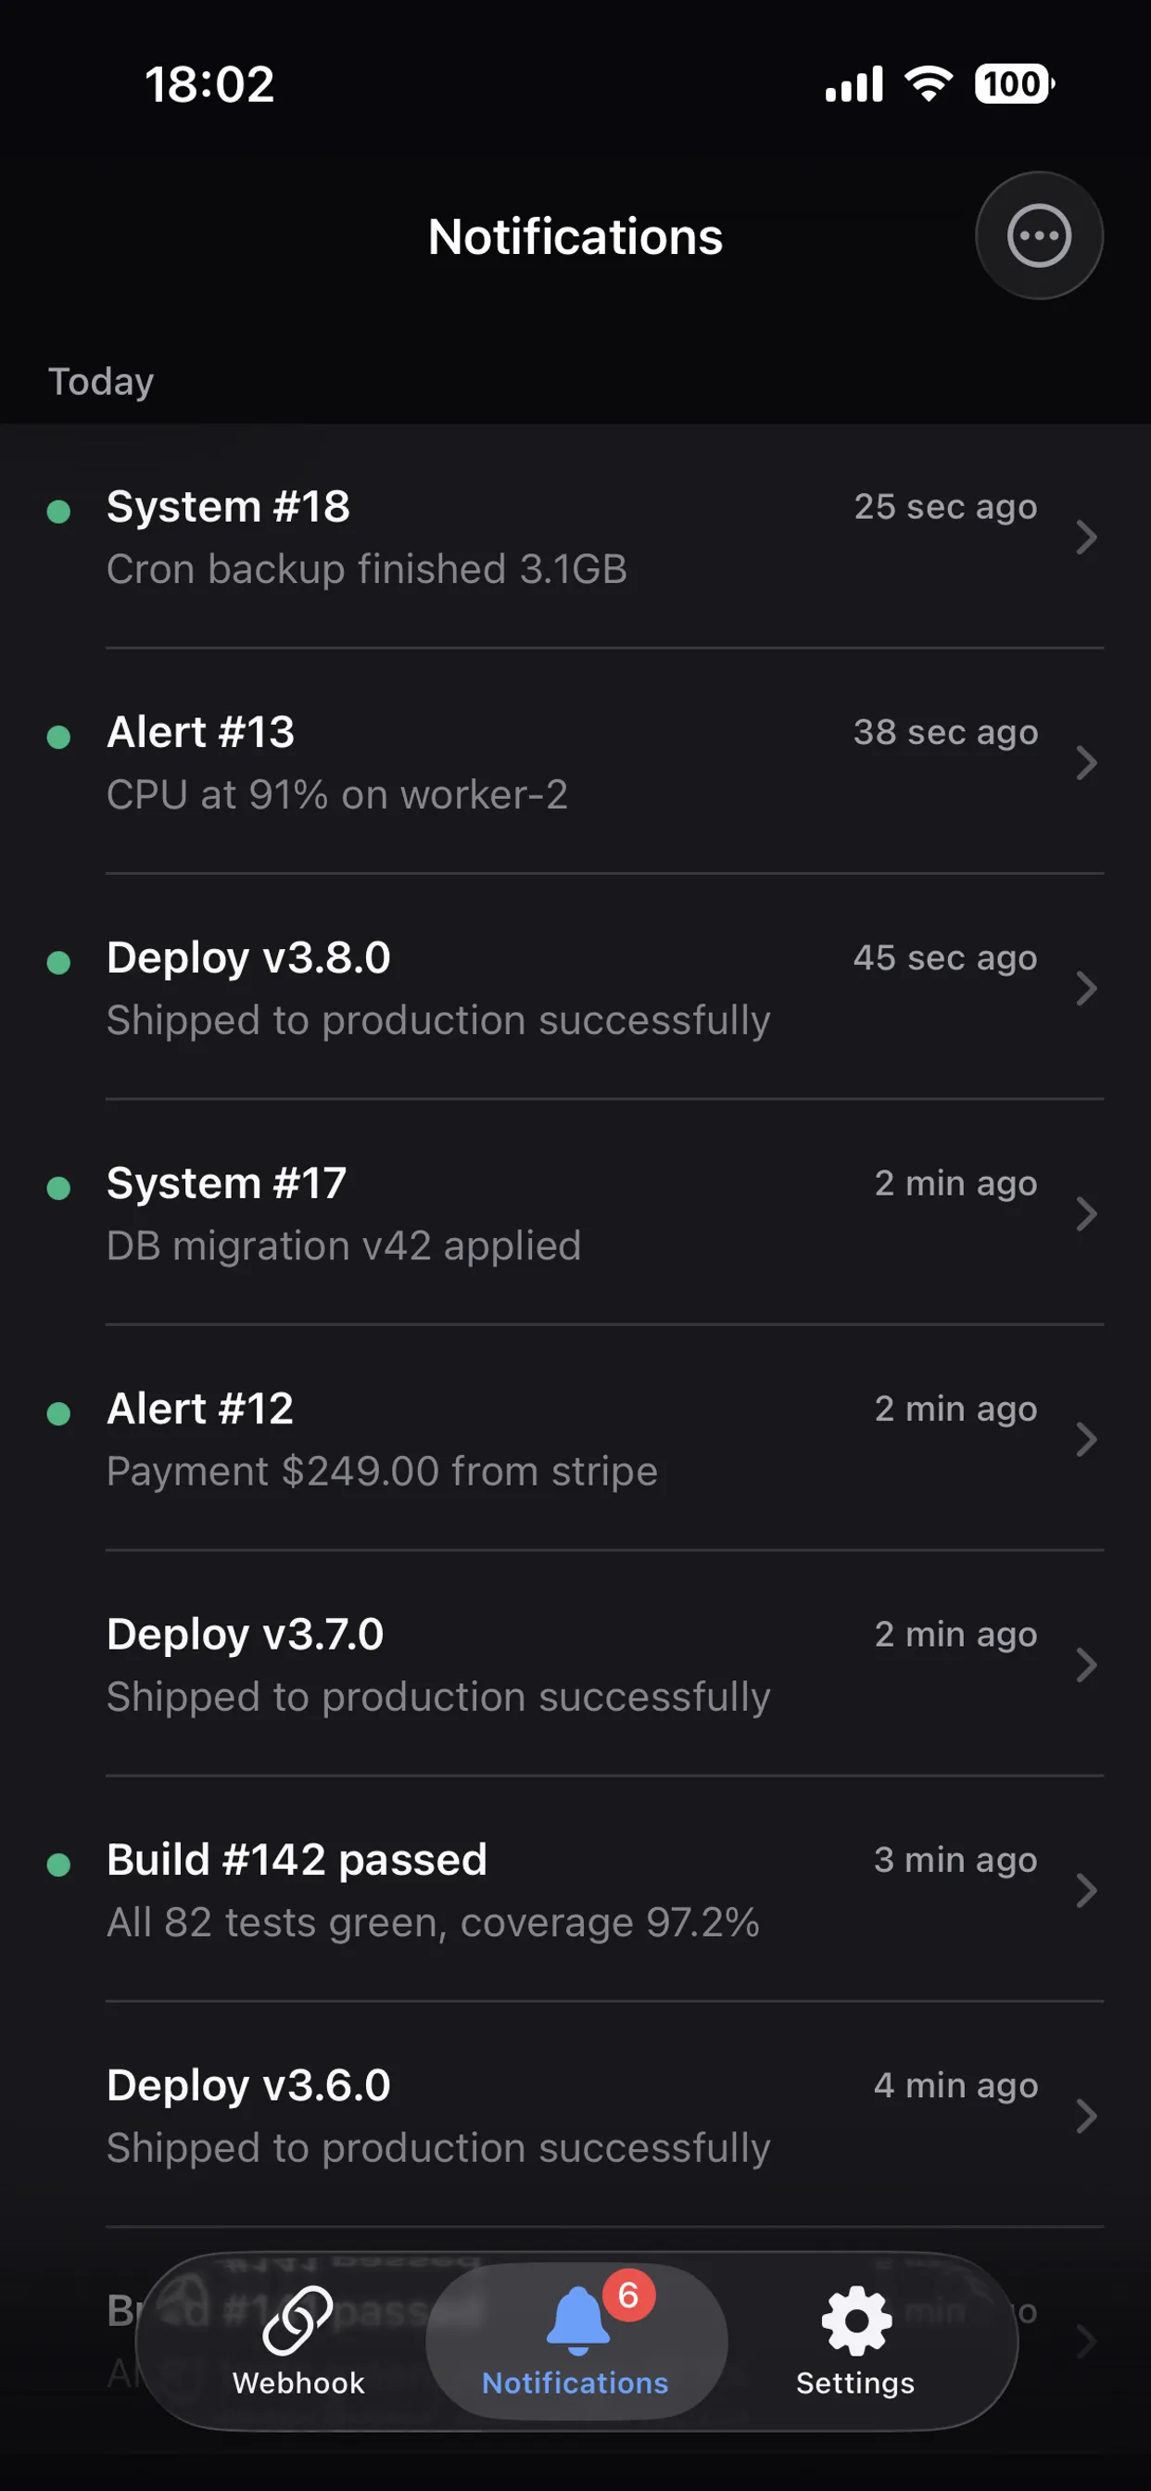Open the more options ellipsis button

[x=1039, y=235]
